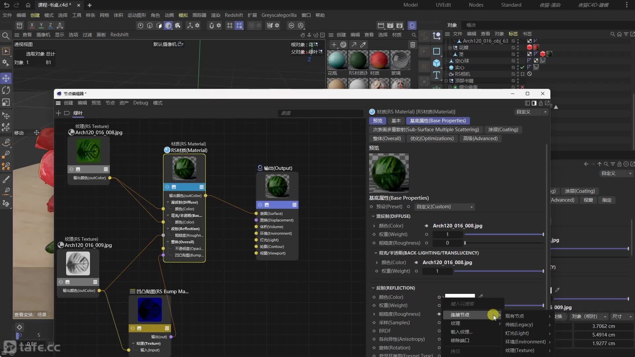Switch to 涂层(Coating) tab in node editor
The width and height of the screenshot is (635, 357).
(503, 130)
